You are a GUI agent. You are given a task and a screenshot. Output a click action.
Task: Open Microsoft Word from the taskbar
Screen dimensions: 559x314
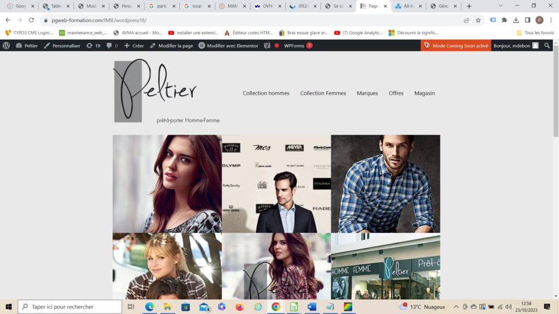[312, 306]
